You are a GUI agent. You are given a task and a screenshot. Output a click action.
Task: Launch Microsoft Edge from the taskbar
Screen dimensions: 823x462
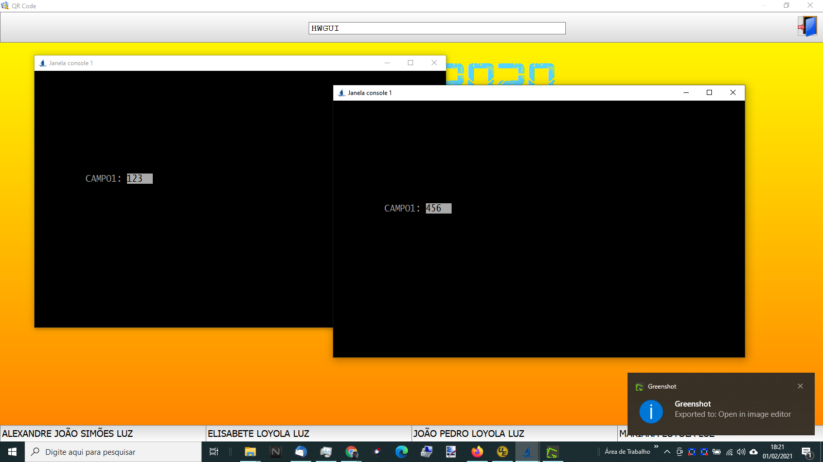point(401,452)
